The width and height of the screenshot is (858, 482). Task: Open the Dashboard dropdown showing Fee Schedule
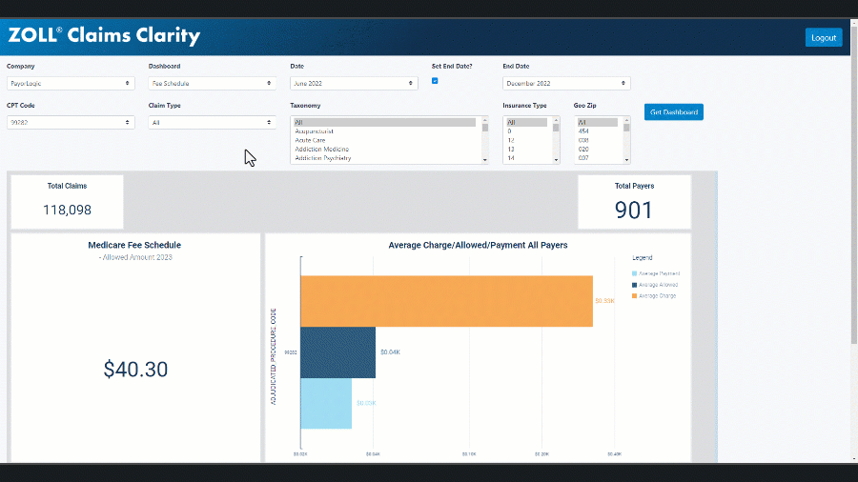213,83
